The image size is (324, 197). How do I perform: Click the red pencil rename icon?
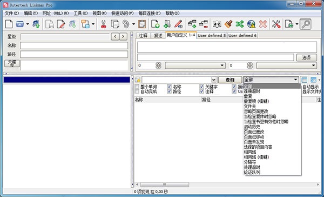[x=178, y=24]
